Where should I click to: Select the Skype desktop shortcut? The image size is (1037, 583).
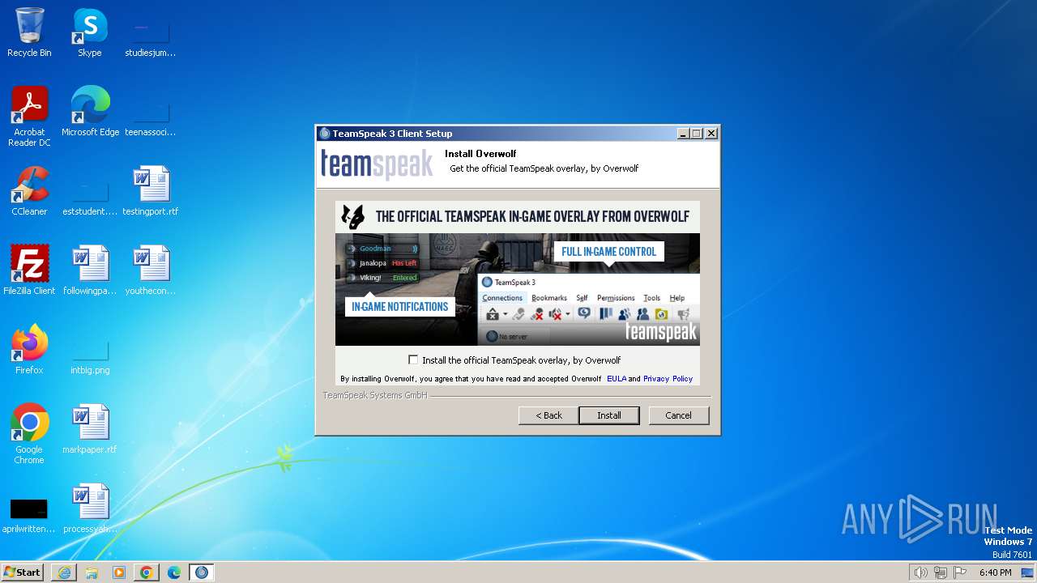pos(90,32)
